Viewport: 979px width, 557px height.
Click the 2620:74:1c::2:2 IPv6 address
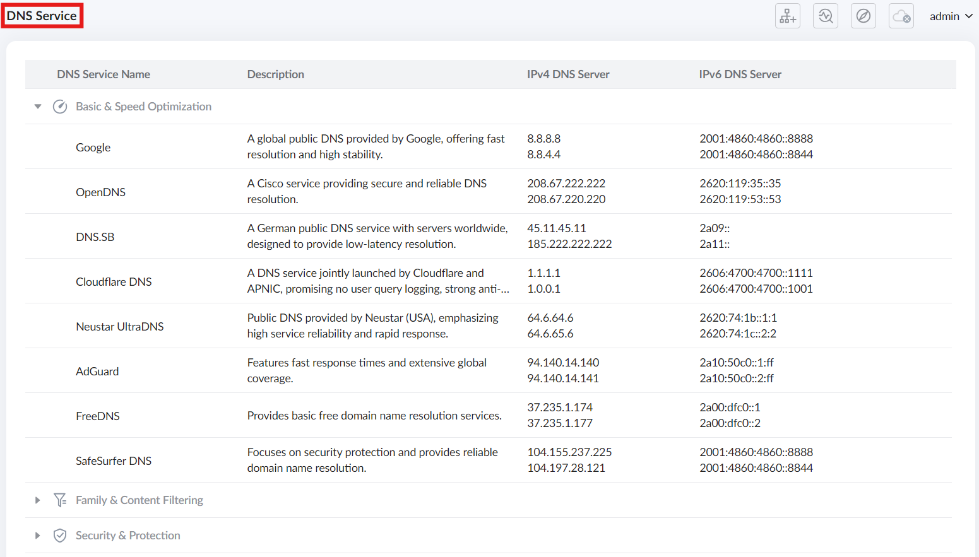point(738,334)
